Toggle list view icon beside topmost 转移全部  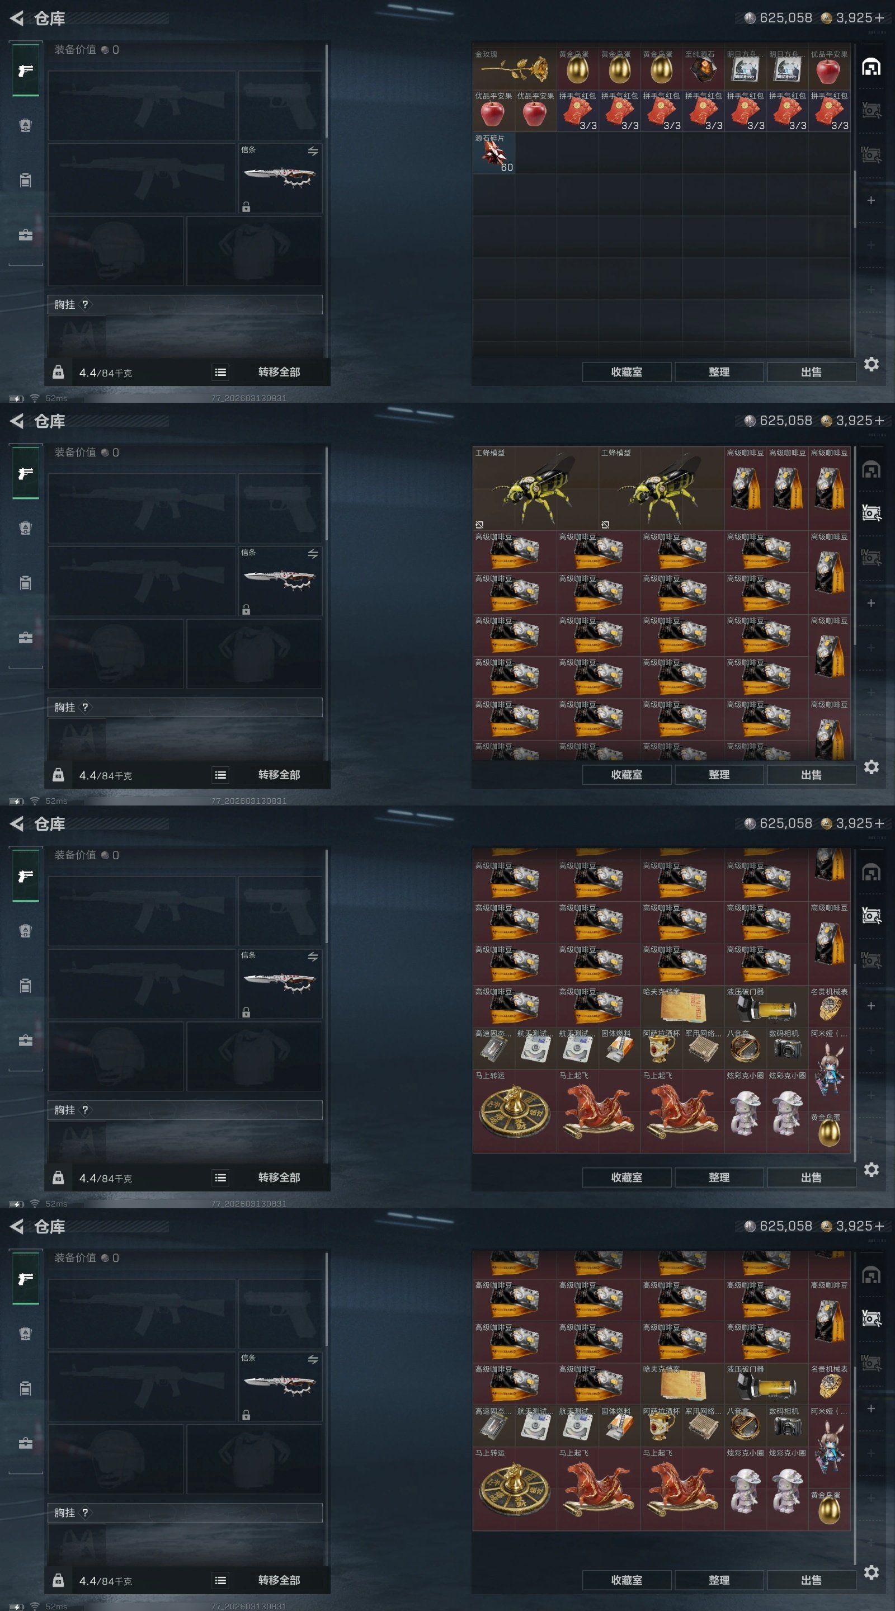click(x=220, y=372)
